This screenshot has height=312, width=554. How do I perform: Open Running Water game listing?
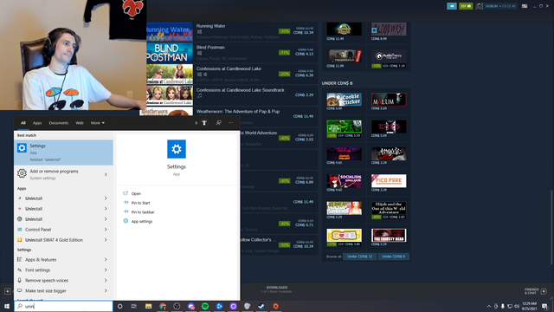(232, 31)
